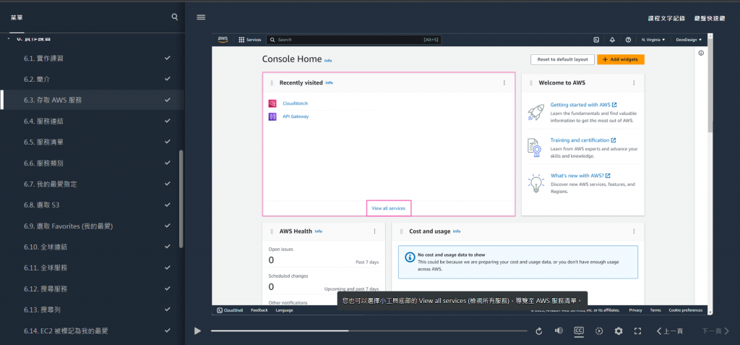Open player settings gear icon
The image size is (740, 345).
tap(619, 331)
